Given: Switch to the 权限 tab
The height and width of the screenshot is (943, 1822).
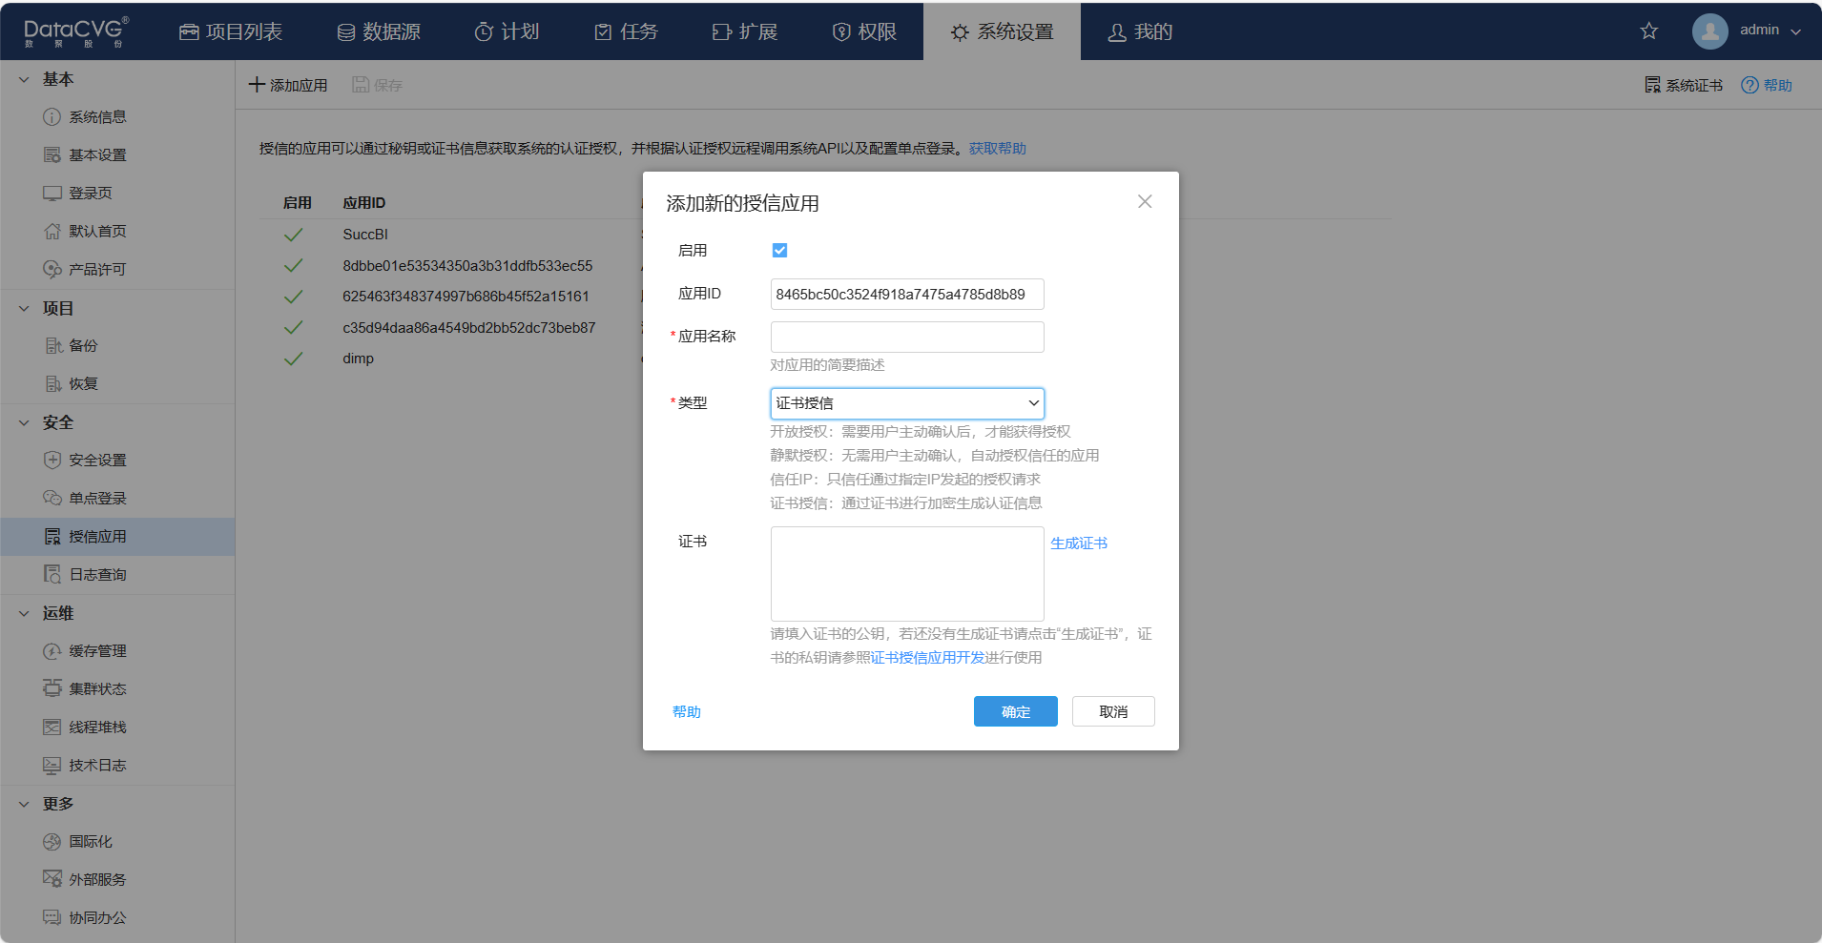Looking at the screenshot, I should 864,31.
